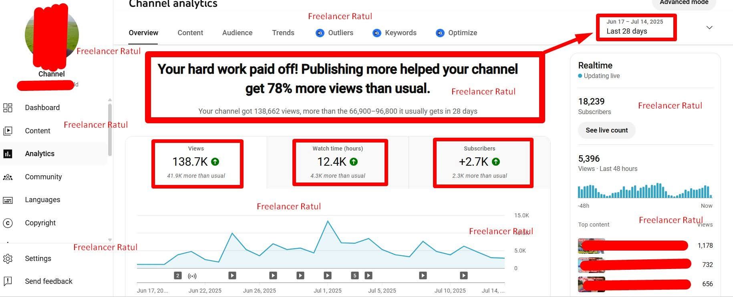Click the See live count button
This screenshot has height=297, width=733.
[x=606, y=130]
